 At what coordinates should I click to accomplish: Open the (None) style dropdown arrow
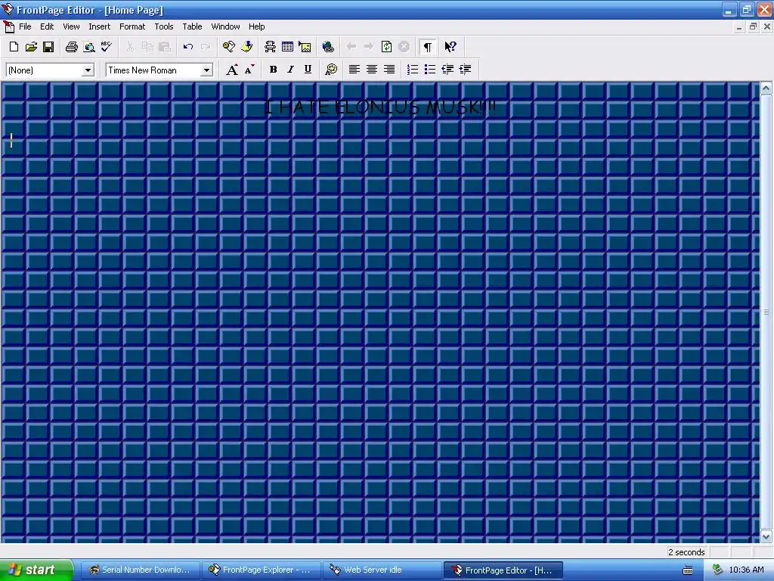(88, 70)
